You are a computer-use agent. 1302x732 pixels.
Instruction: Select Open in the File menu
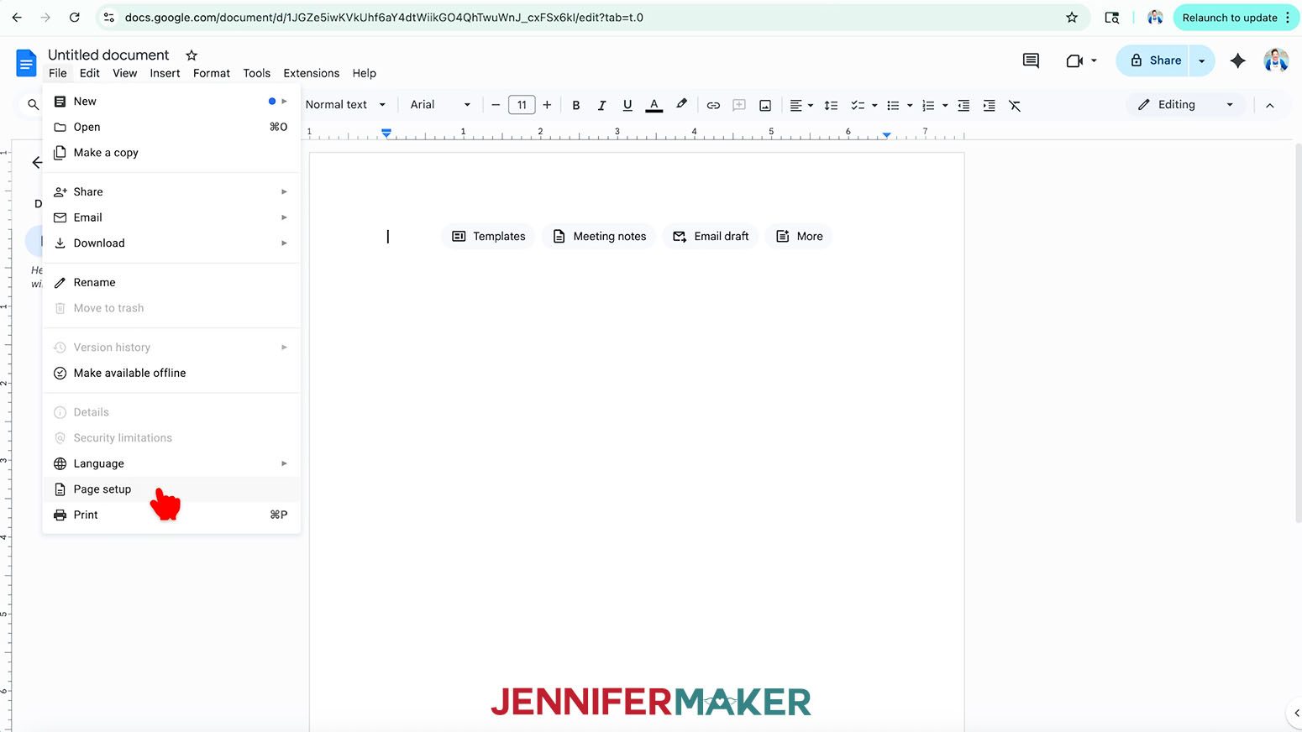coord(171,127)
